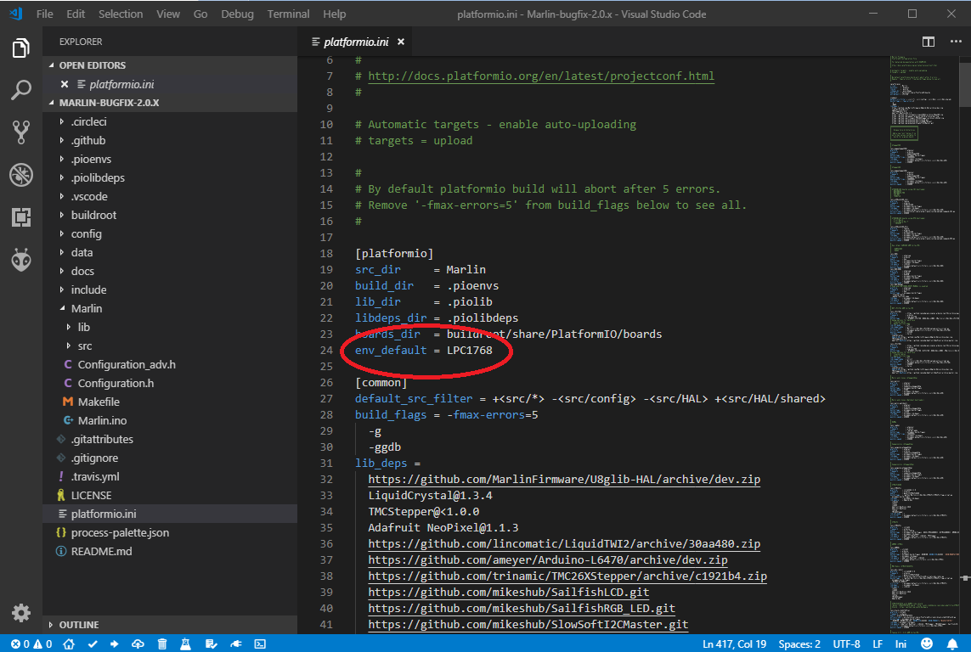
Task: Open the Extensions view in activity bar
Action: point(20,217)
